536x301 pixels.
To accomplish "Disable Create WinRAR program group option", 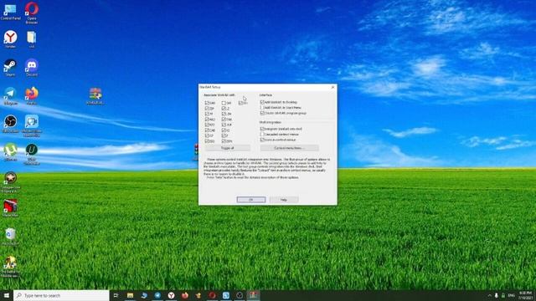I will 262,113.
